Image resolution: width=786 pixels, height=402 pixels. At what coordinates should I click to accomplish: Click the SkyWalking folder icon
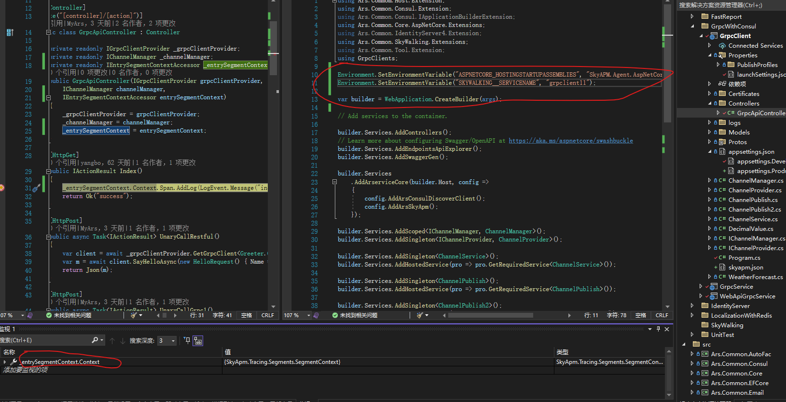(x=705, y=325)
